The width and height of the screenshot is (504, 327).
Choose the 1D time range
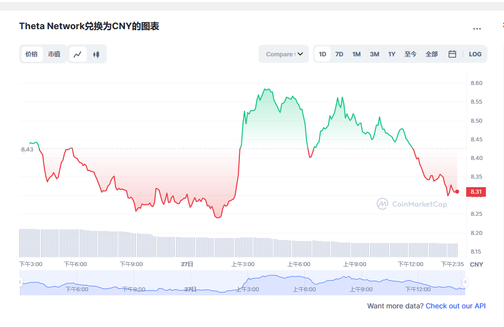323,54
